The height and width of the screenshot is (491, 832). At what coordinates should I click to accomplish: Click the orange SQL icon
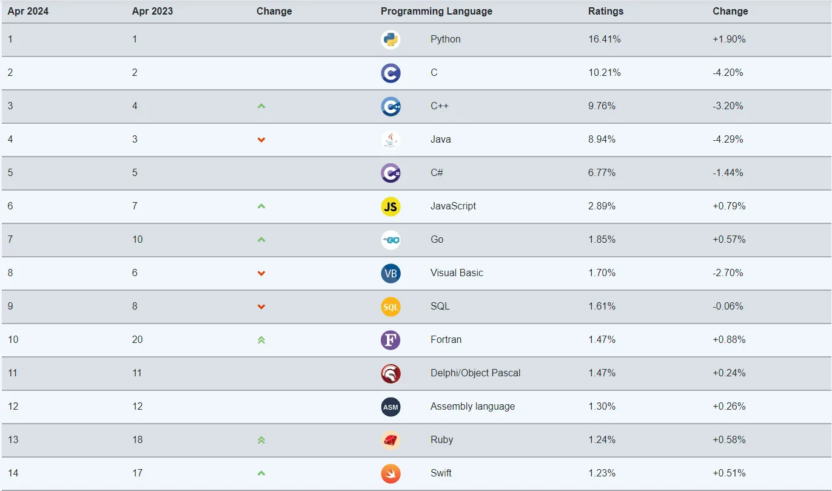point(391,306)
